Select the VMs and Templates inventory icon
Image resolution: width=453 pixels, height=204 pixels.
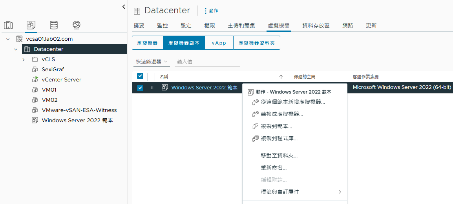(x=31, y=25)
